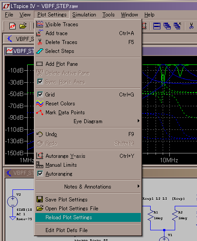Click the 1MHz frequency axis label
This screenshot has width=197, height=241.
(x=27, y=161)
